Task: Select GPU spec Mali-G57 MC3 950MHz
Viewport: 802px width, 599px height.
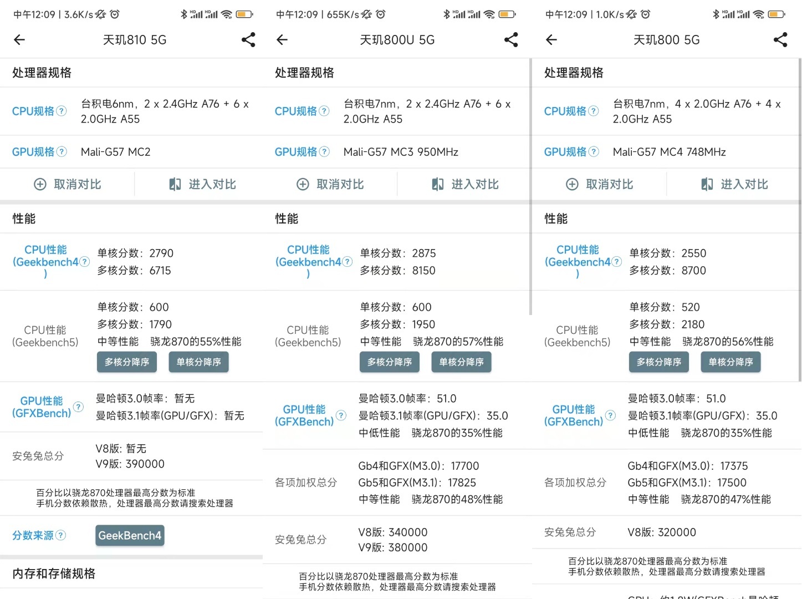Action: [401, 152]
